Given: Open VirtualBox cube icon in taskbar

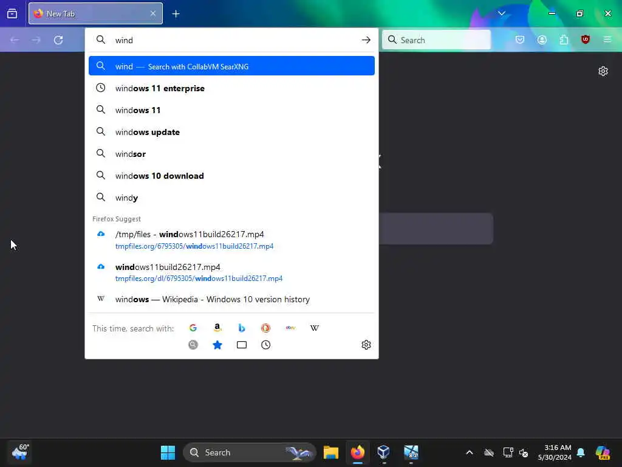Looking at the screenshot, I should [x=384, y=452].
